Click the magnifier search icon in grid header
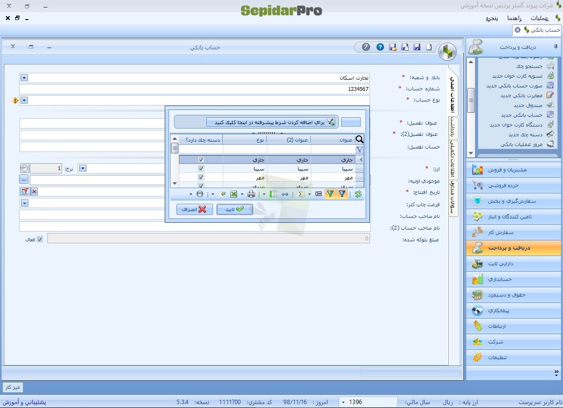Image resolution: width=563 pixels, height=408 pixels. coord(359,139)
